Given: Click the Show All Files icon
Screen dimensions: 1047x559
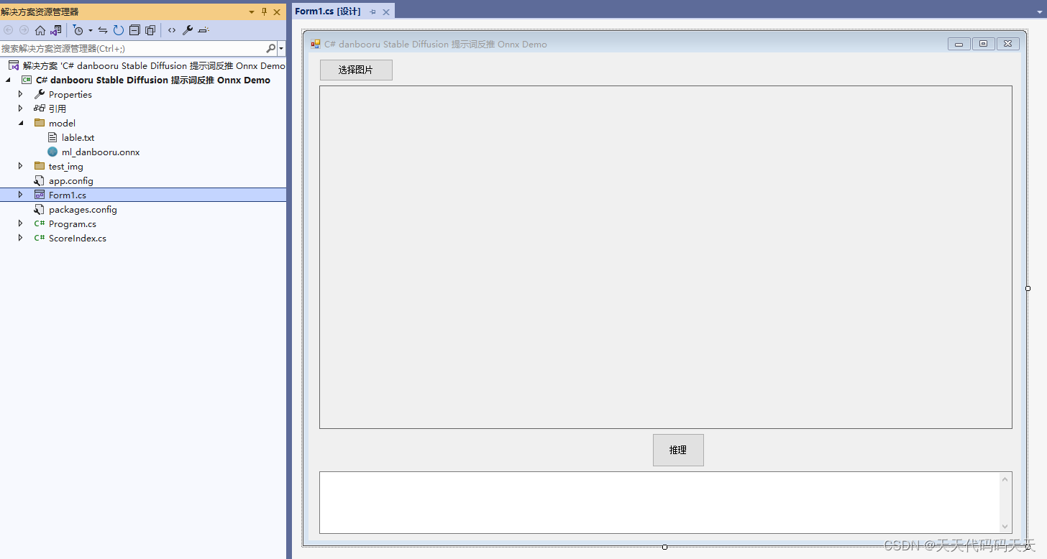Looking at the screenshot, I should (x=150, y=30).
